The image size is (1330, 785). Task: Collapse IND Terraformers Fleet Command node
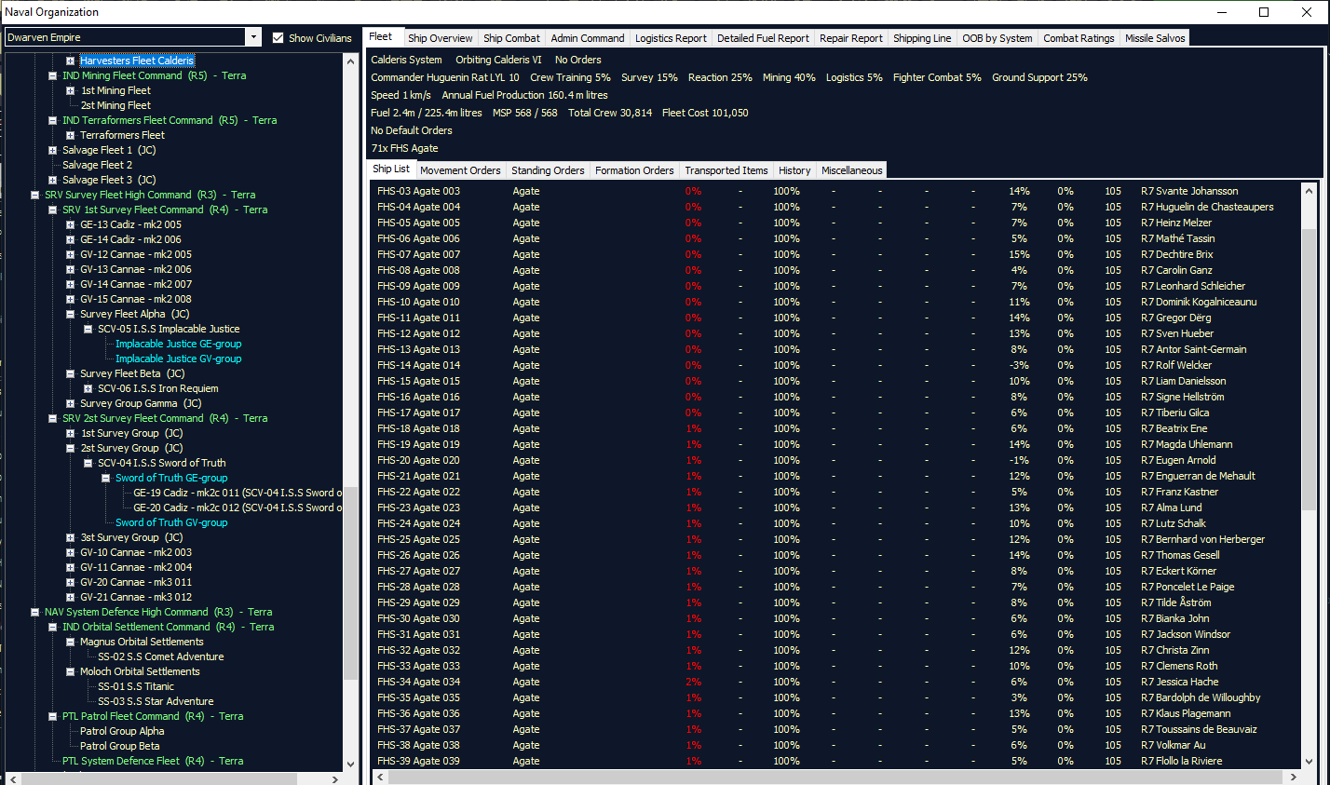pos(52,120)
